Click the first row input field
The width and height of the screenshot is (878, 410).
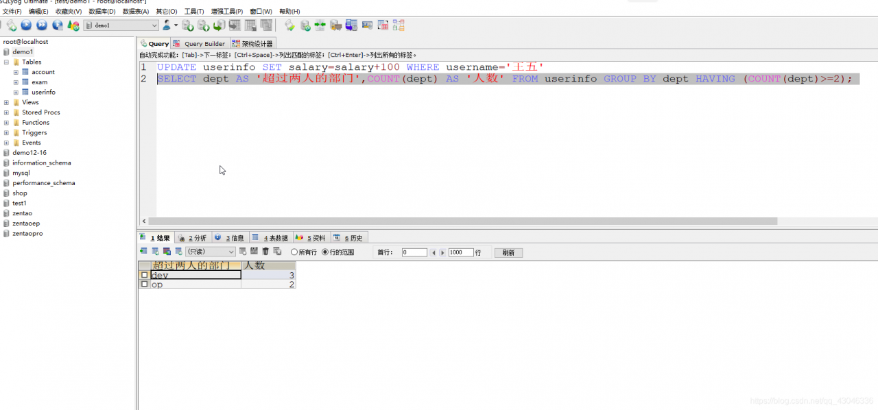coord(414,252)
